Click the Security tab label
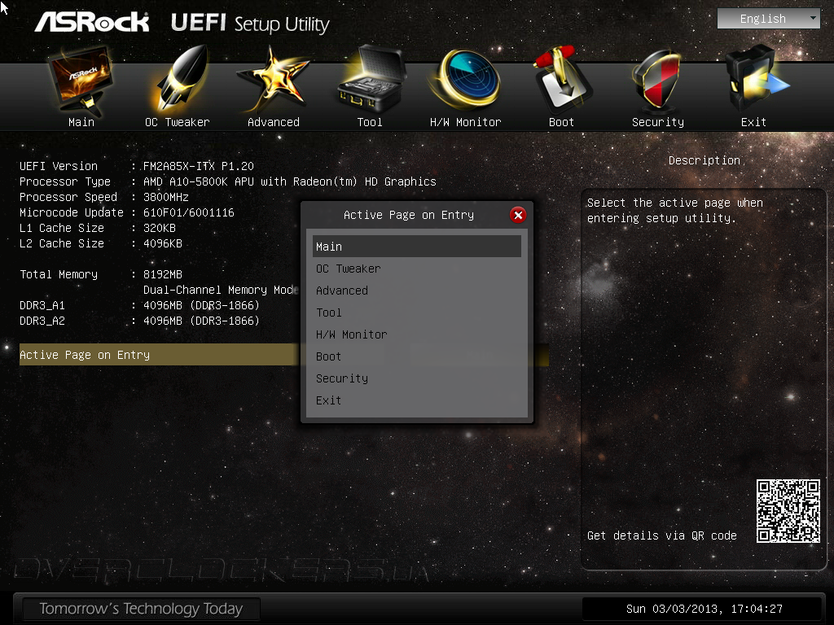This screenshot has width=834, height=625. click(658, 122)
